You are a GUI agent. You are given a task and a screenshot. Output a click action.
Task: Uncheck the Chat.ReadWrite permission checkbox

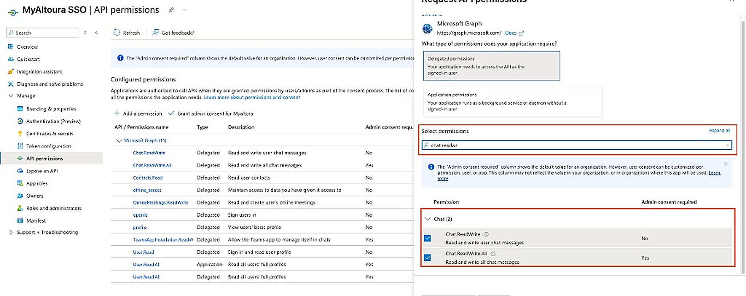(x=428, y=238)
